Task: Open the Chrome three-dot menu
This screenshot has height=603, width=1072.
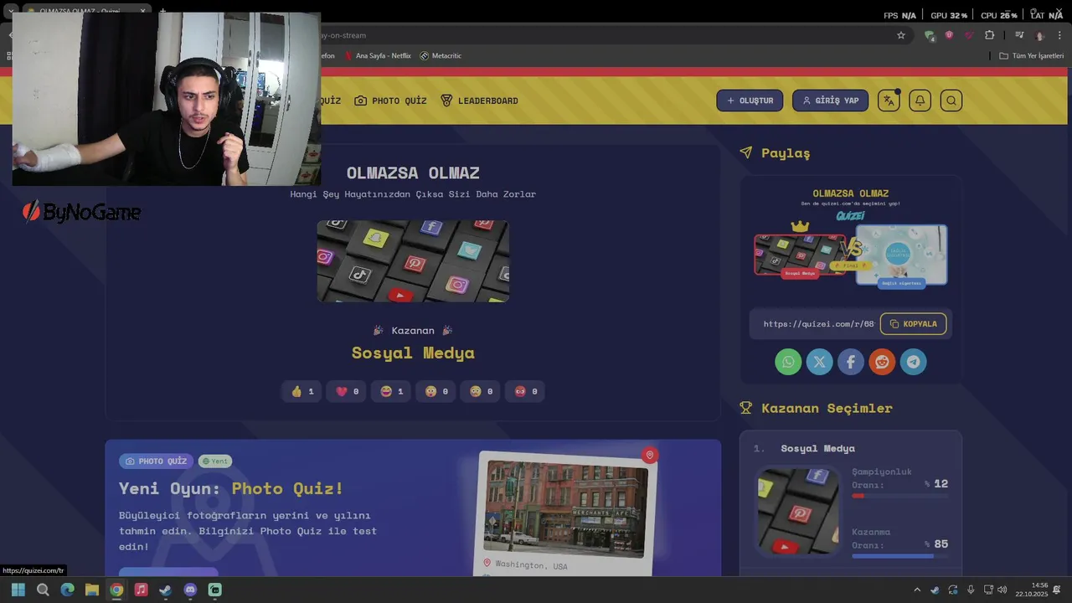Action: click(x=1059, y=35)
